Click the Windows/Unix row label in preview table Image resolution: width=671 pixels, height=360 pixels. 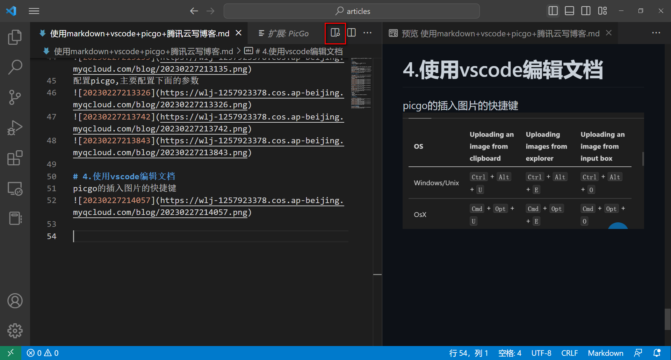(436, 183)
